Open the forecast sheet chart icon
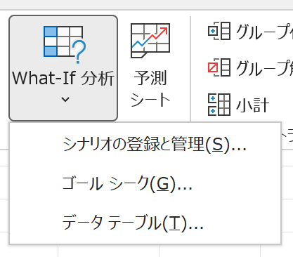 click(150, 41)
